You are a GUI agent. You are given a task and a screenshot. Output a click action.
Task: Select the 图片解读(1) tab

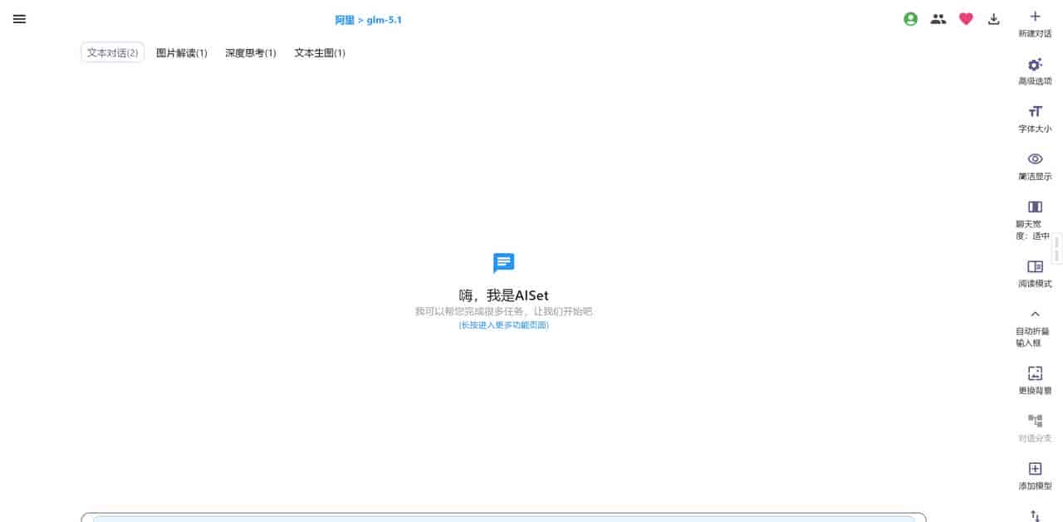click(x=182, y=52)
